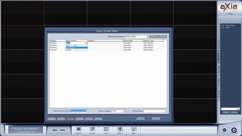Click the left connect arrow icon

click(54, 130)
